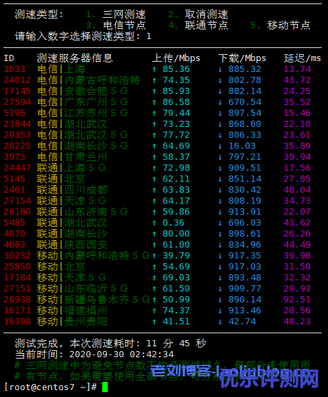Screen dimensions: 328x397
Task: Click server ID 23844
Action: [x=17, y=124]
